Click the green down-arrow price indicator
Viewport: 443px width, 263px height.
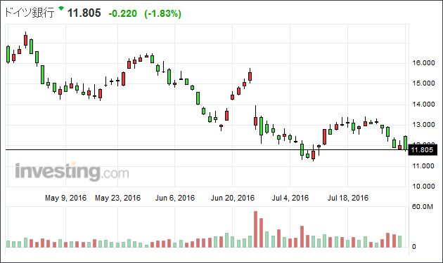tap(61, 8)
